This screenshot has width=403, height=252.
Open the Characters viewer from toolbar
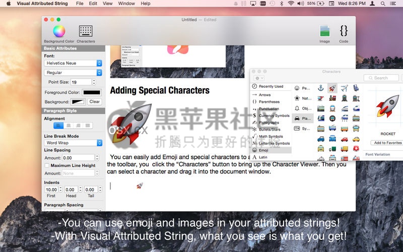tap(86, 34)
